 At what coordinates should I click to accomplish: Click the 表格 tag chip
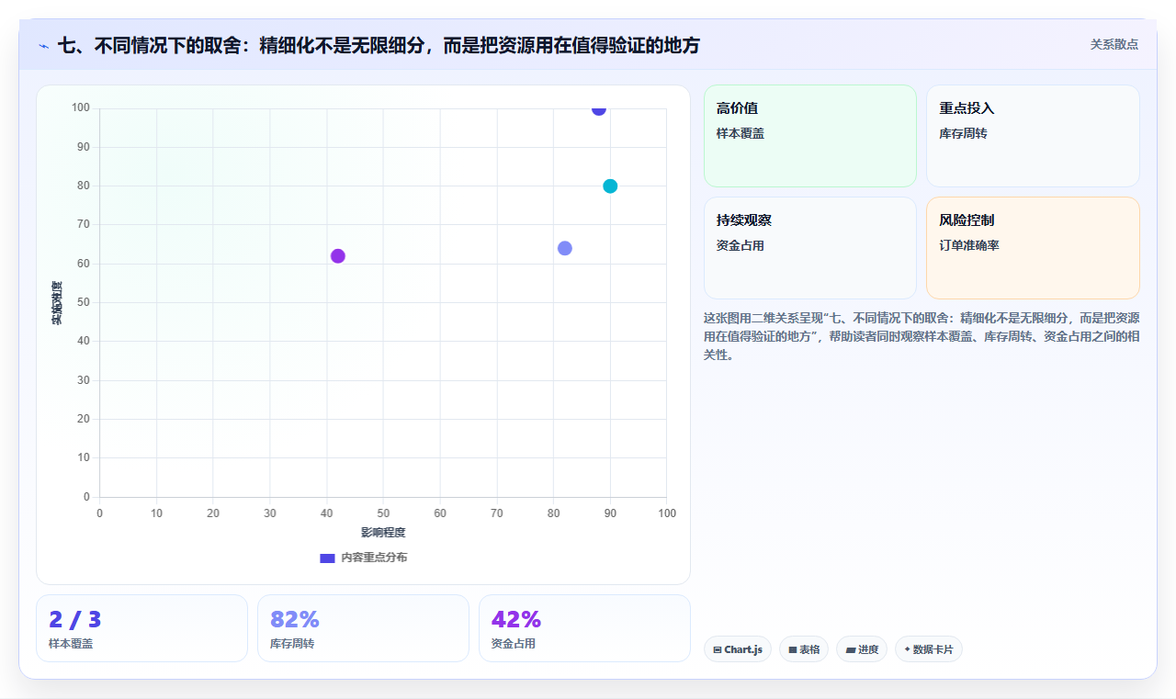click(x=804, y=649)
